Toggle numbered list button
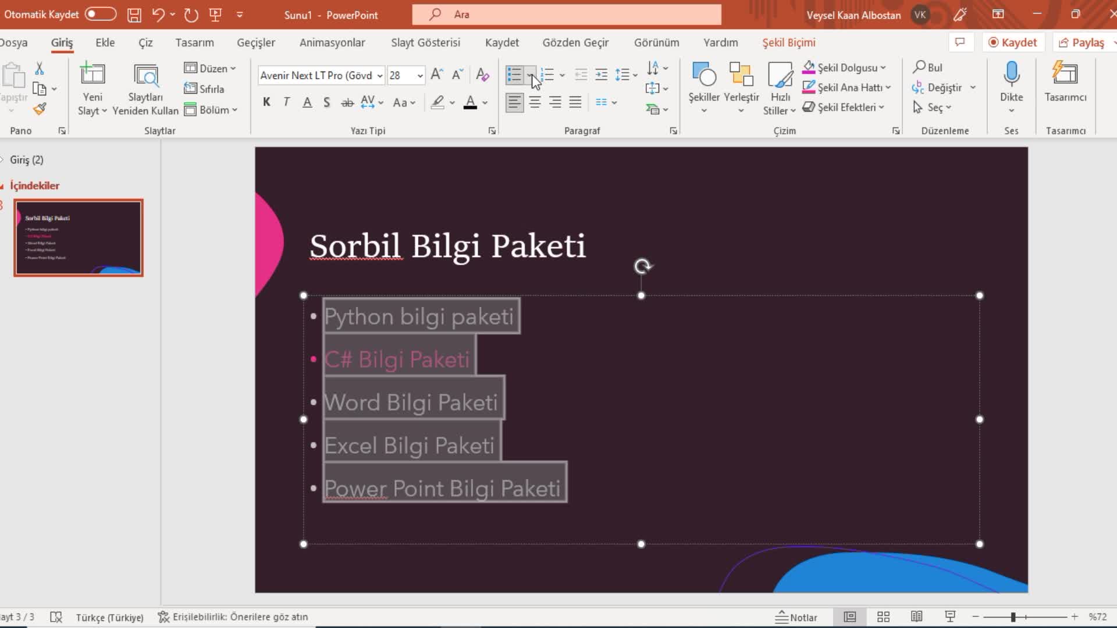The image size is (1117, 628). point(547,74)
